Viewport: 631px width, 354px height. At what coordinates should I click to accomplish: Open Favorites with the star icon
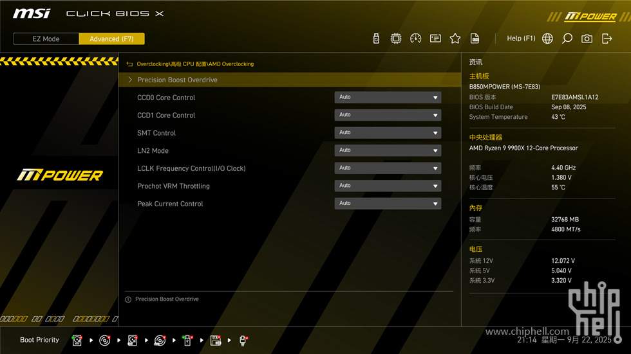tap(455, 39)
